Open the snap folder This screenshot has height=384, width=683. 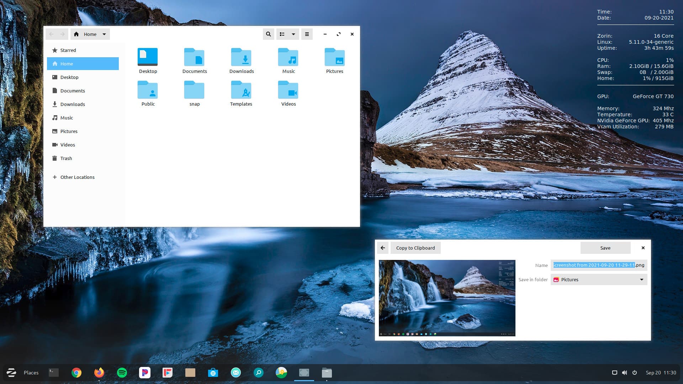click(x=194, y=90)
